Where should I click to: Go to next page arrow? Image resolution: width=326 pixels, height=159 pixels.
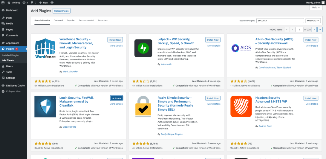[x=314, y=30]
